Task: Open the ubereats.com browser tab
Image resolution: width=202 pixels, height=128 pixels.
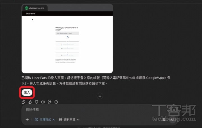Action: coord(35,8)
